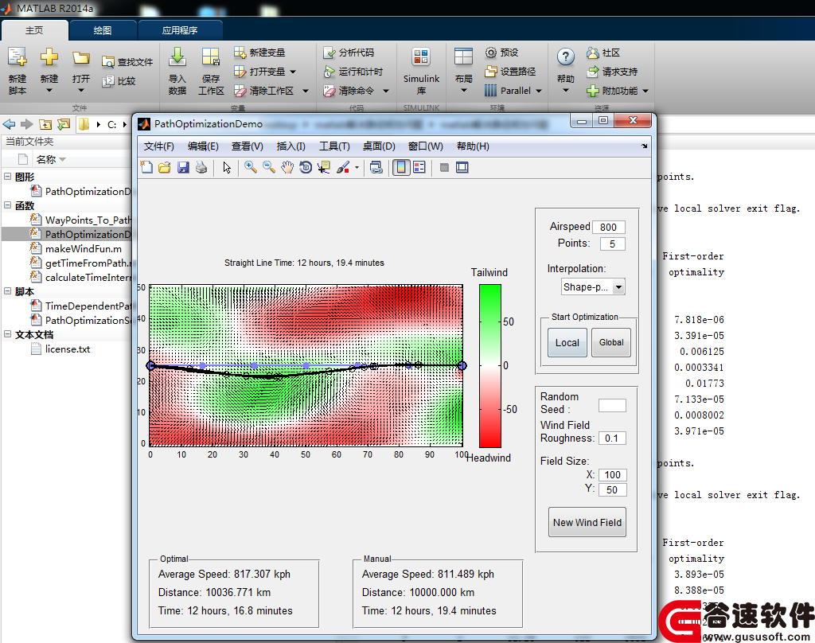Click 导入数据 to import data

pyautogui.click(x=177, y=70)
